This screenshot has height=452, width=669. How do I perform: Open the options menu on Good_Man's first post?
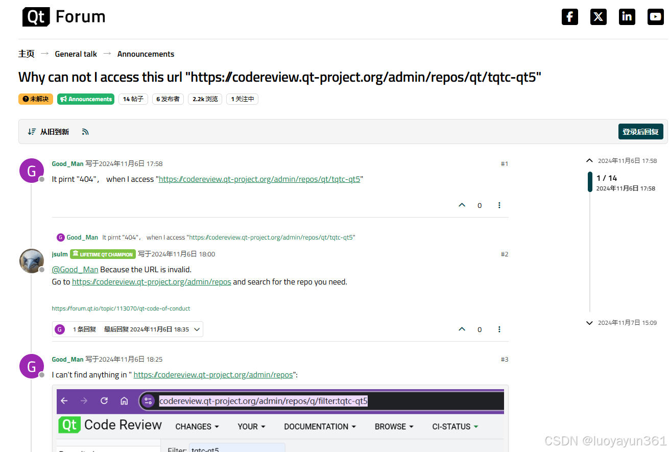499,205
